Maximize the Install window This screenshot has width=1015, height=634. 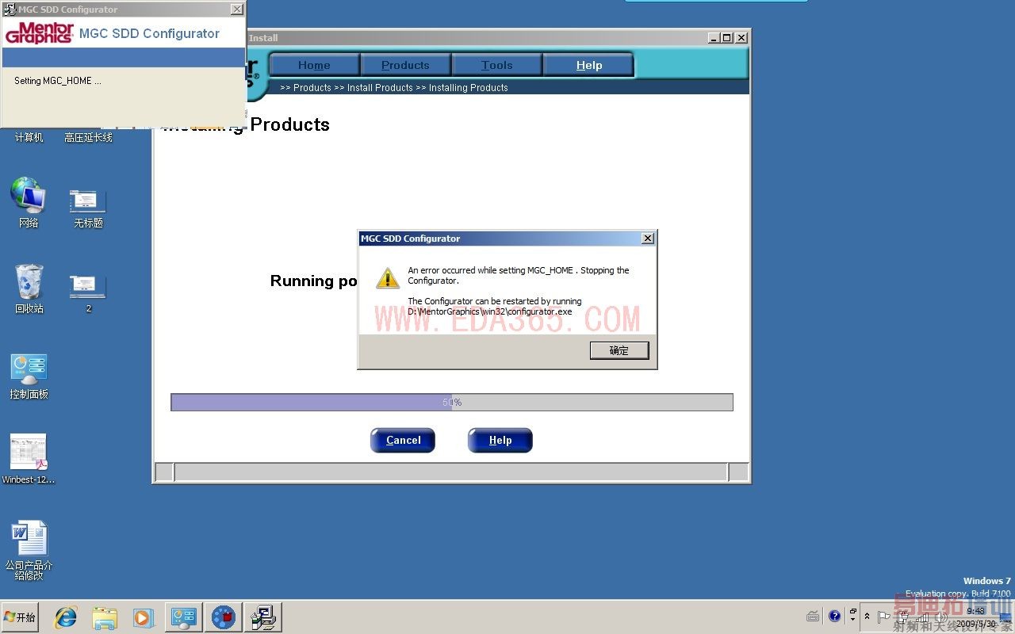click(727, 38)
